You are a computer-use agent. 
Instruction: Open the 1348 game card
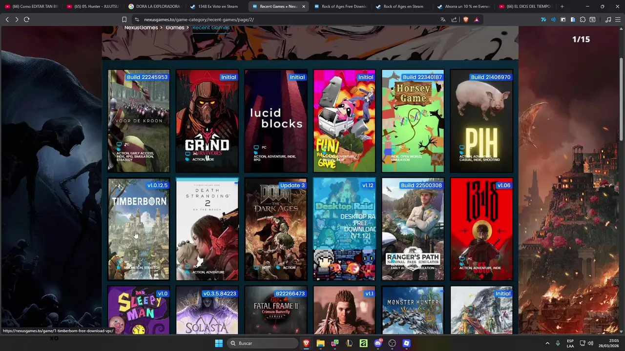[481, 229]
